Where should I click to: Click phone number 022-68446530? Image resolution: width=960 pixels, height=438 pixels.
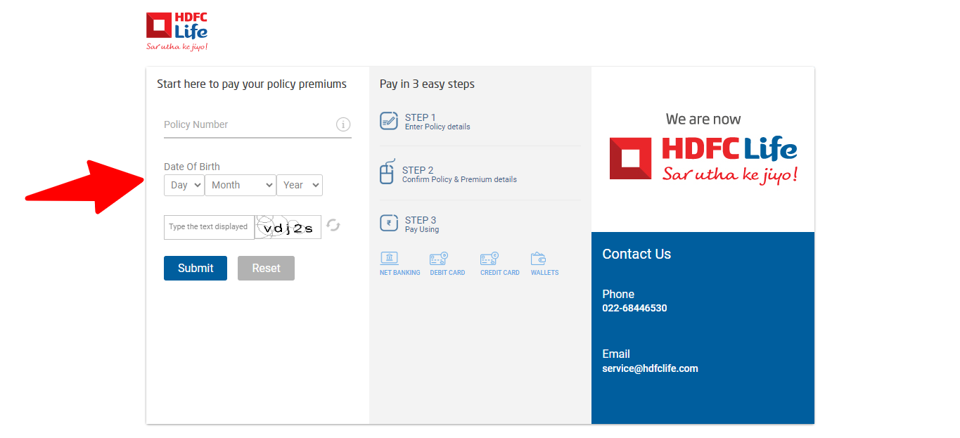click(x=634, y=308)
